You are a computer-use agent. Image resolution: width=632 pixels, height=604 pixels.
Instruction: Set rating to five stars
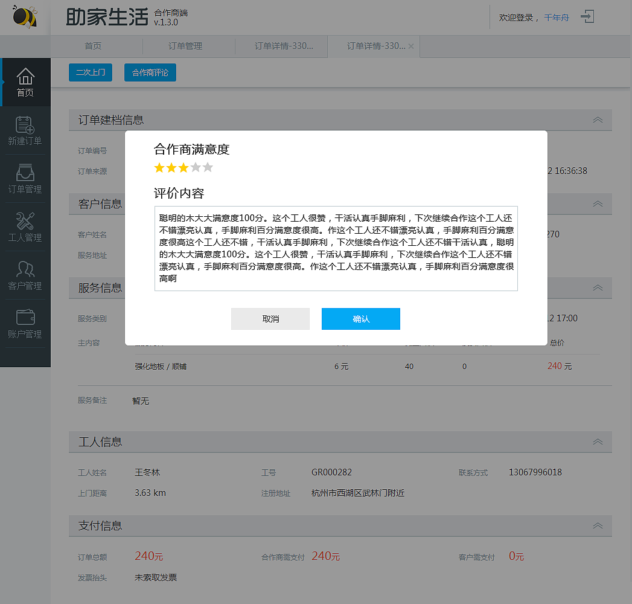207,167
